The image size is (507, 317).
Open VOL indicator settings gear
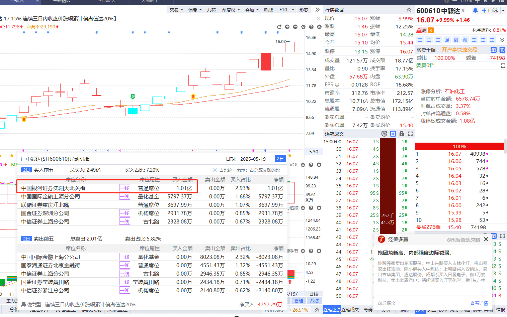click(303, 165)
